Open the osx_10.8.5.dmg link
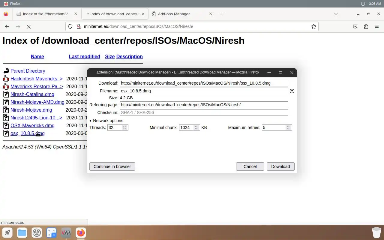384x240 pixels. (28, 133)
